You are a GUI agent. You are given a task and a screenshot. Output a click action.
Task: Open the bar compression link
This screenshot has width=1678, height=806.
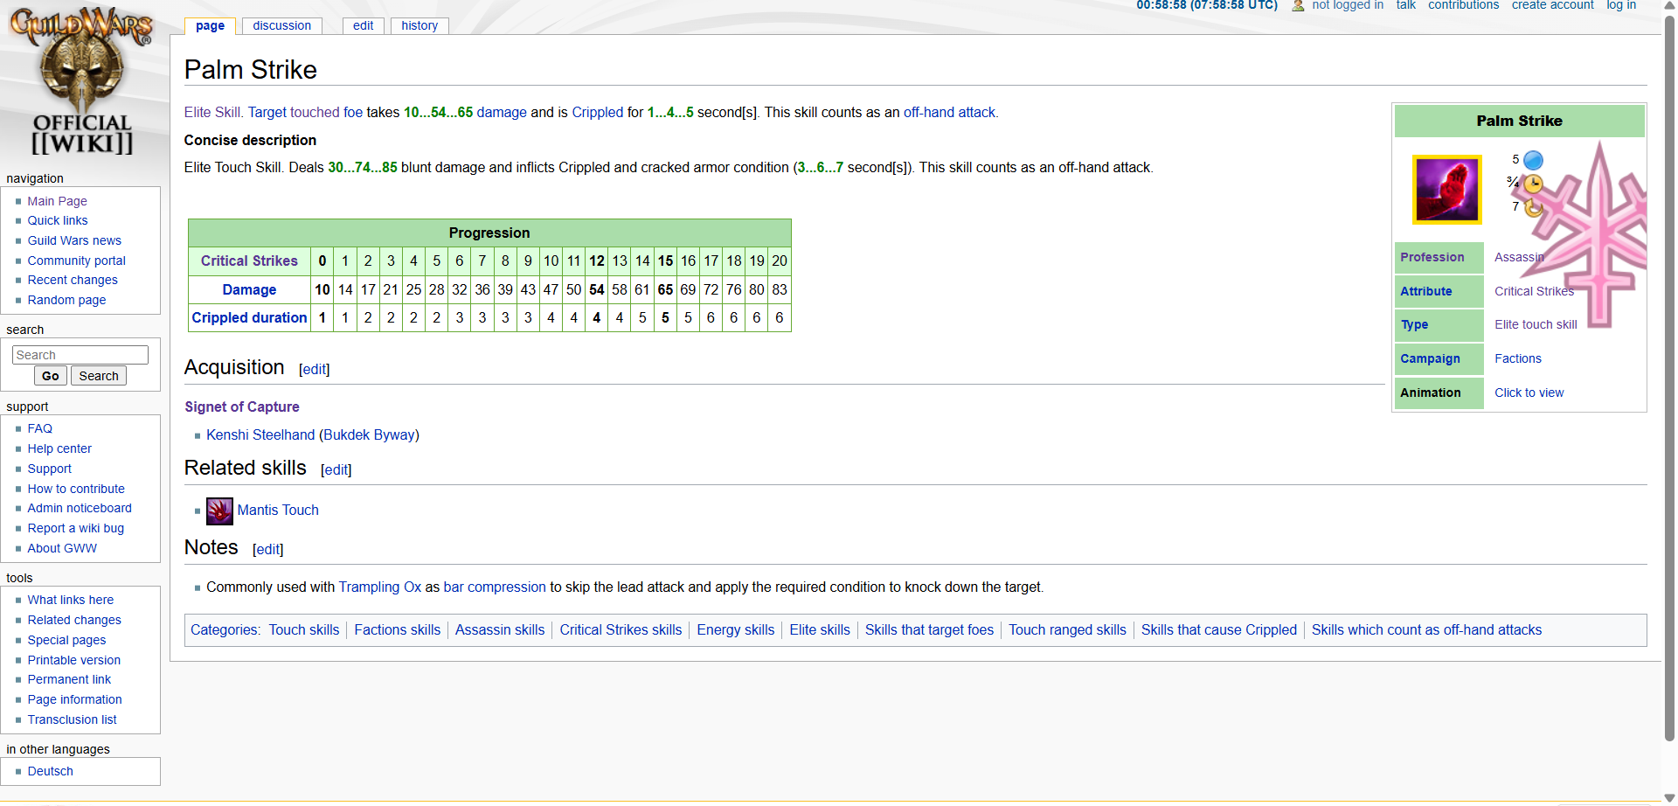(x=495, y=587)
